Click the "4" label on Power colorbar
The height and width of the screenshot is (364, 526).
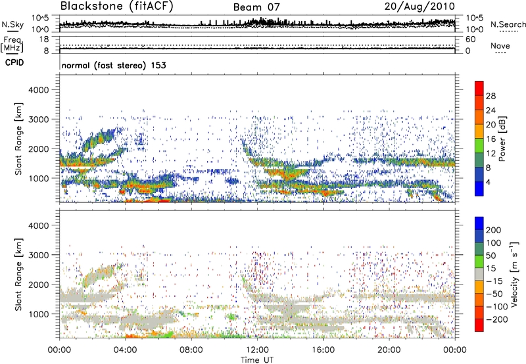488,182
